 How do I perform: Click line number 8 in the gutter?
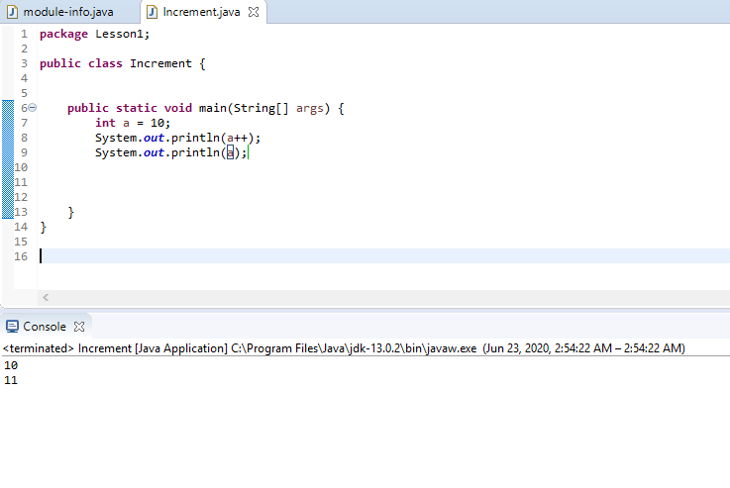[x=24, y=138]
